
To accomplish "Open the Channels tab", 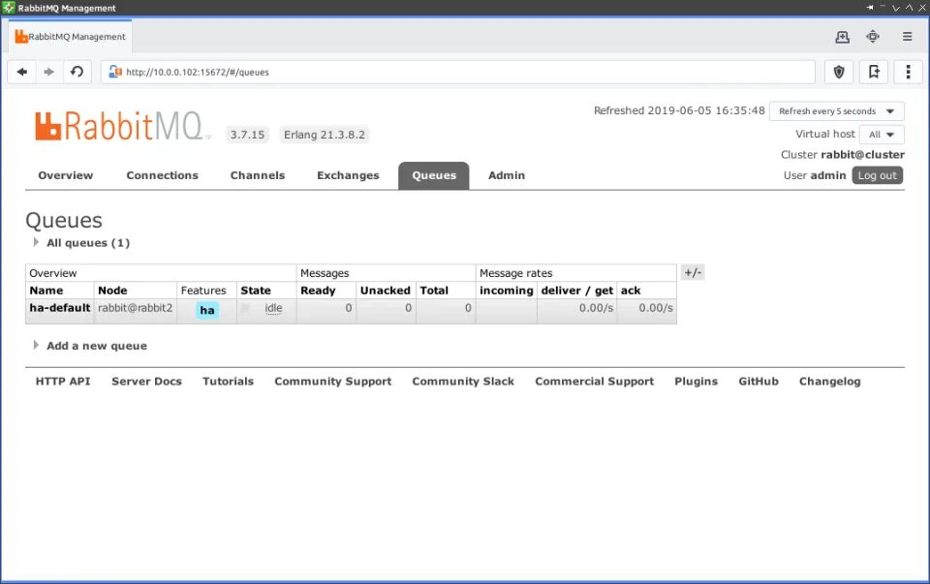I will pyautogui.click(x=258, y=175).
